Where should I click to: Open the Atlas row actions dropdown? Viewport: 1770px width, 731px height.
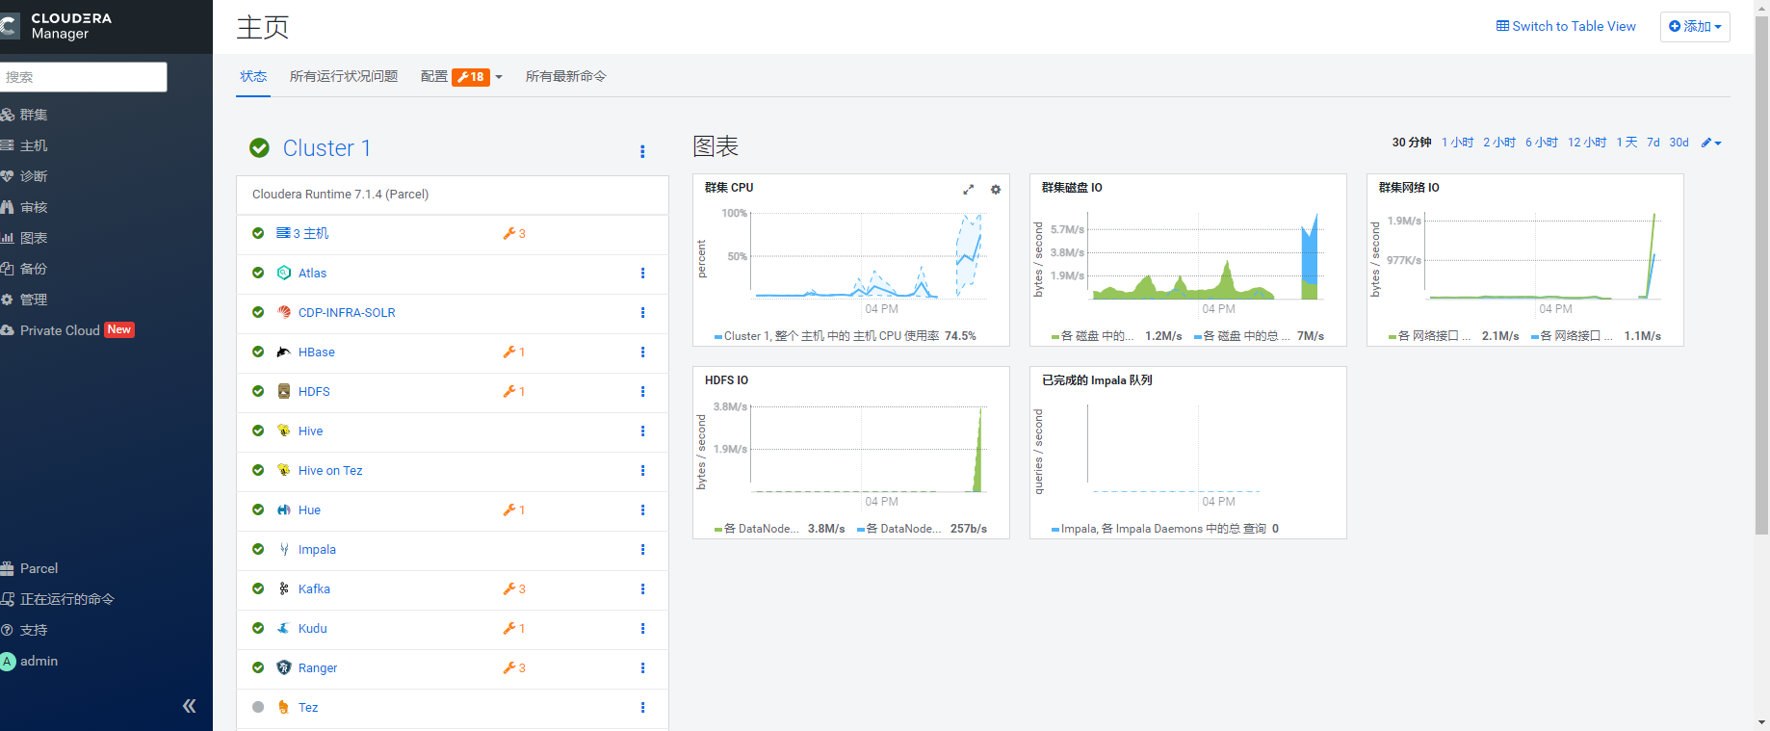click(x=642, y=273)
